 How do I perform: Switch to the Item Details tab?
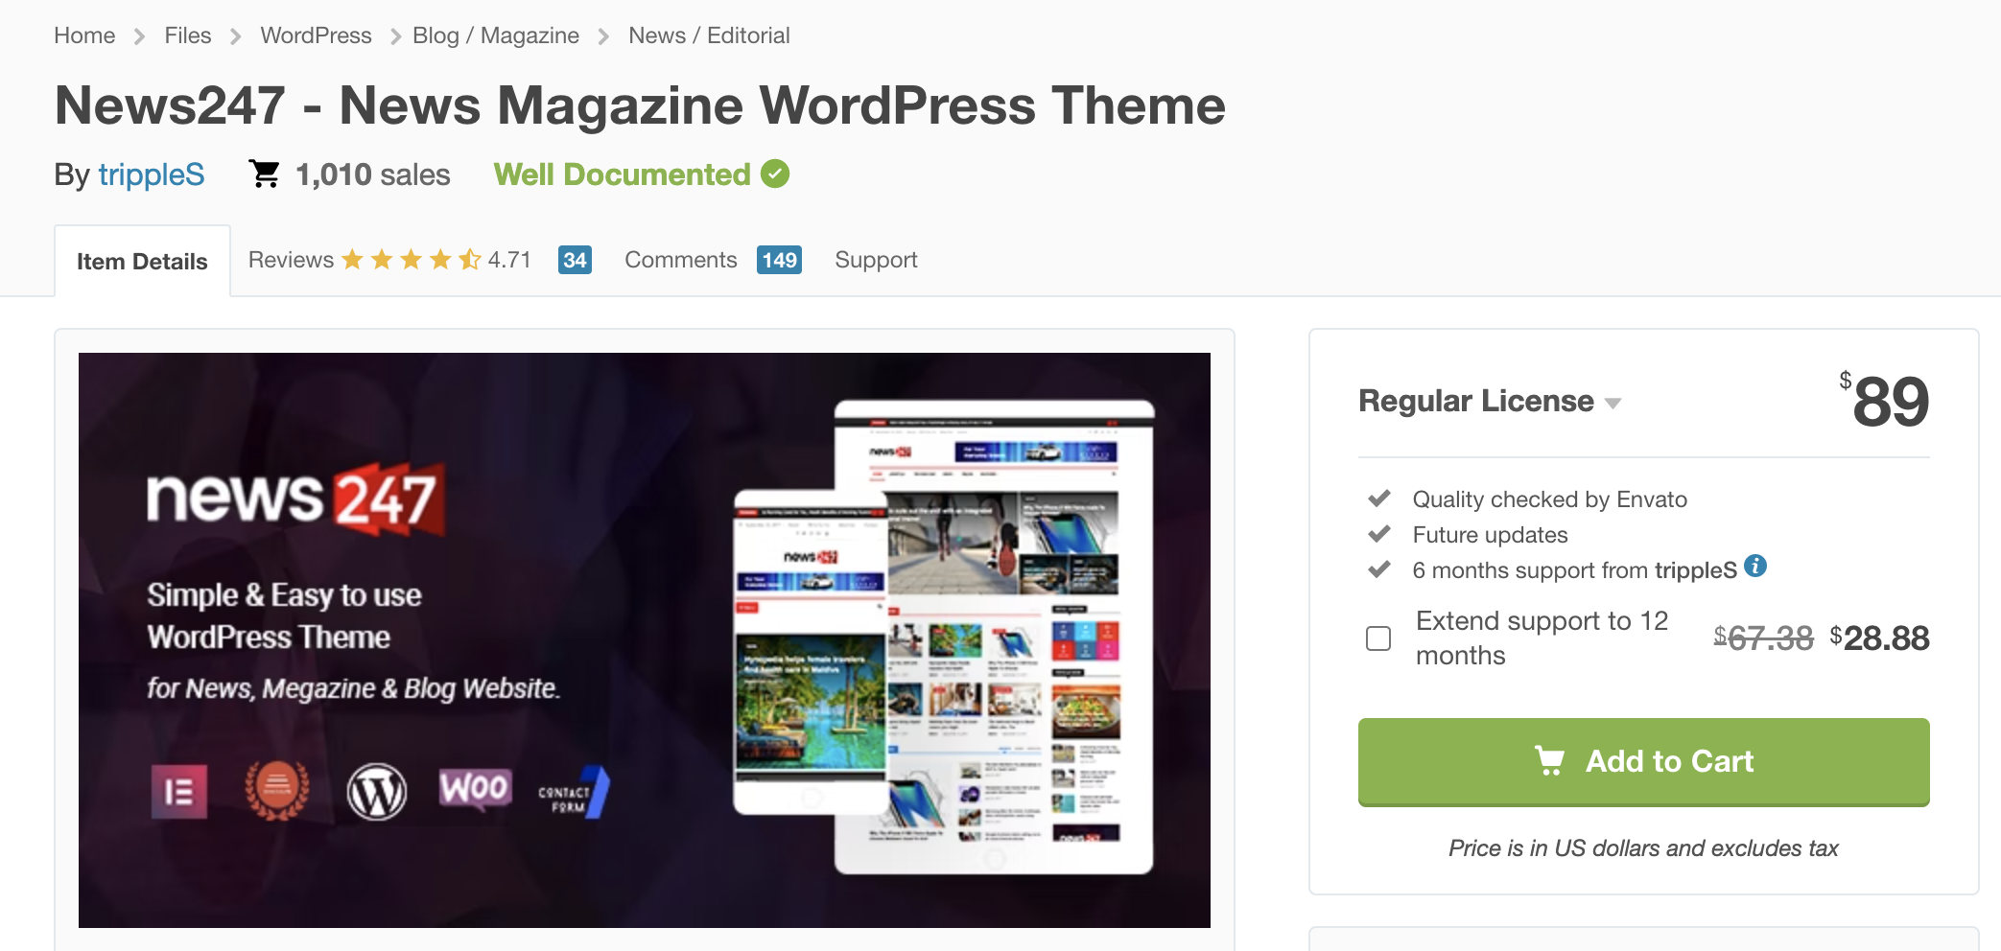tap(142, 261)
